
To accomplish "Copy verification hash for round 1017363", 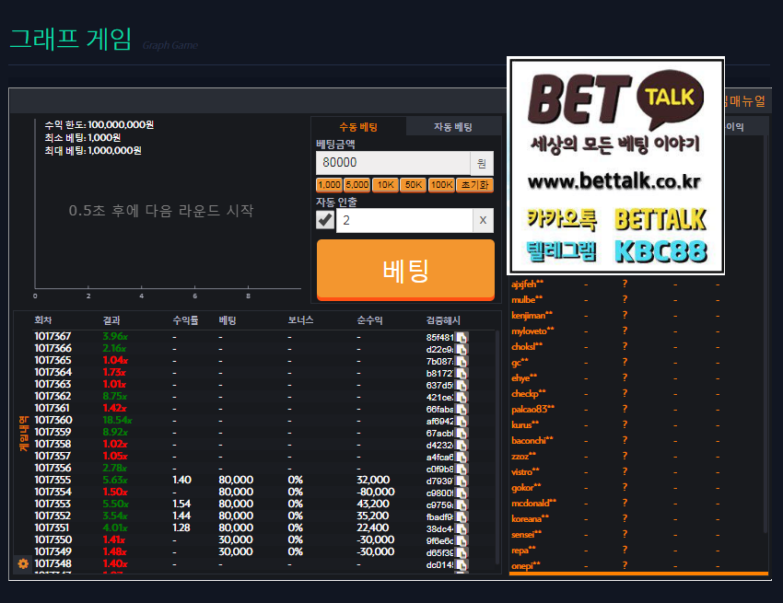I will 462,386.
